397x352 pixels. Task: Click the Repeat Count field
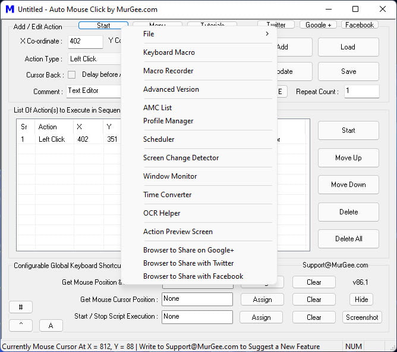(362, 91)
